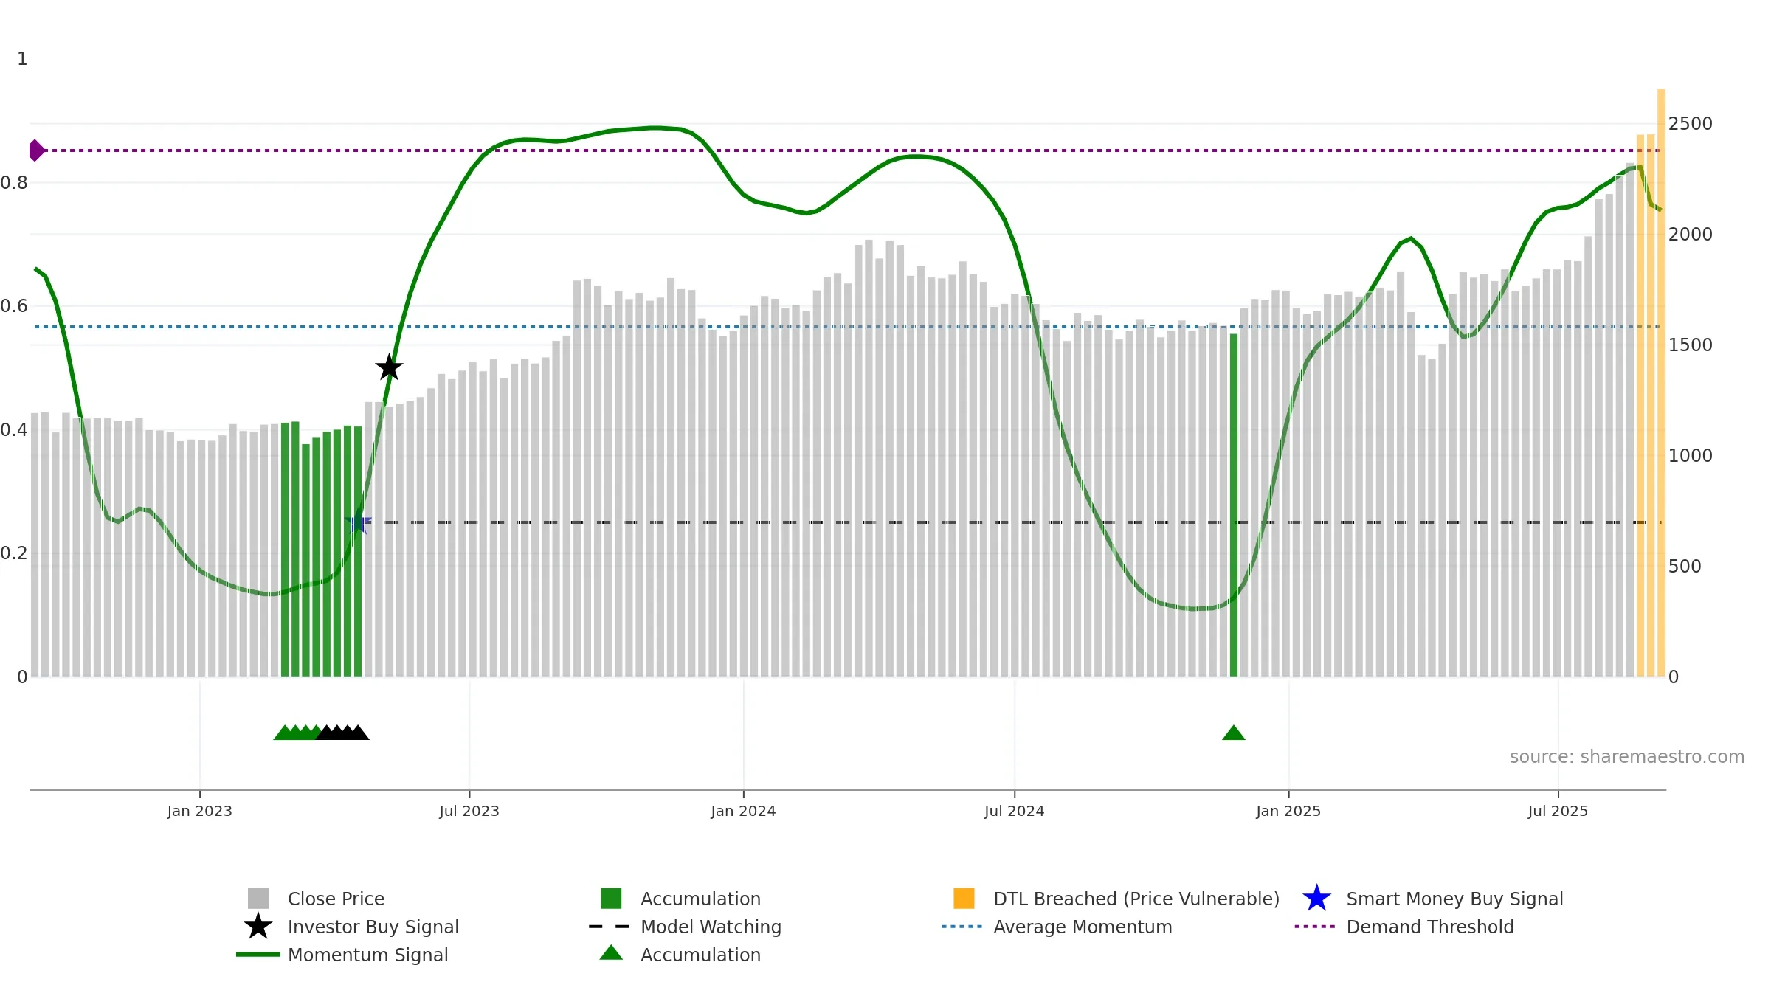Click the green Accumulation square legend swatch
The image size is (1771, 996).
coord(611,899)
